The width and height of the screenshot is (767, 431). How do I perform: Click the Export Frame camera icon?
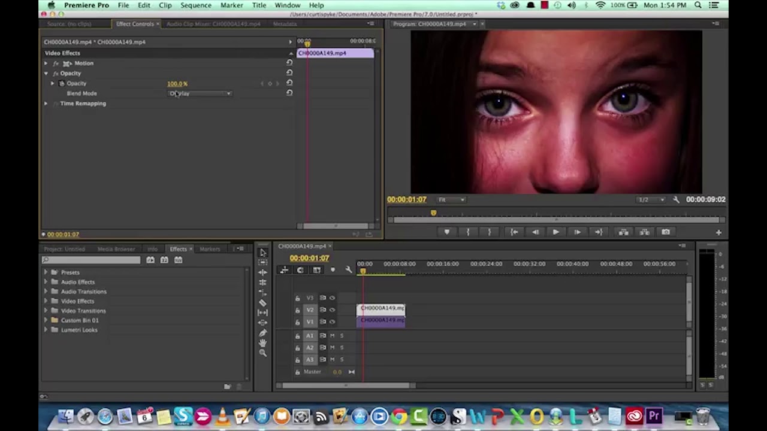click(666, 232)
